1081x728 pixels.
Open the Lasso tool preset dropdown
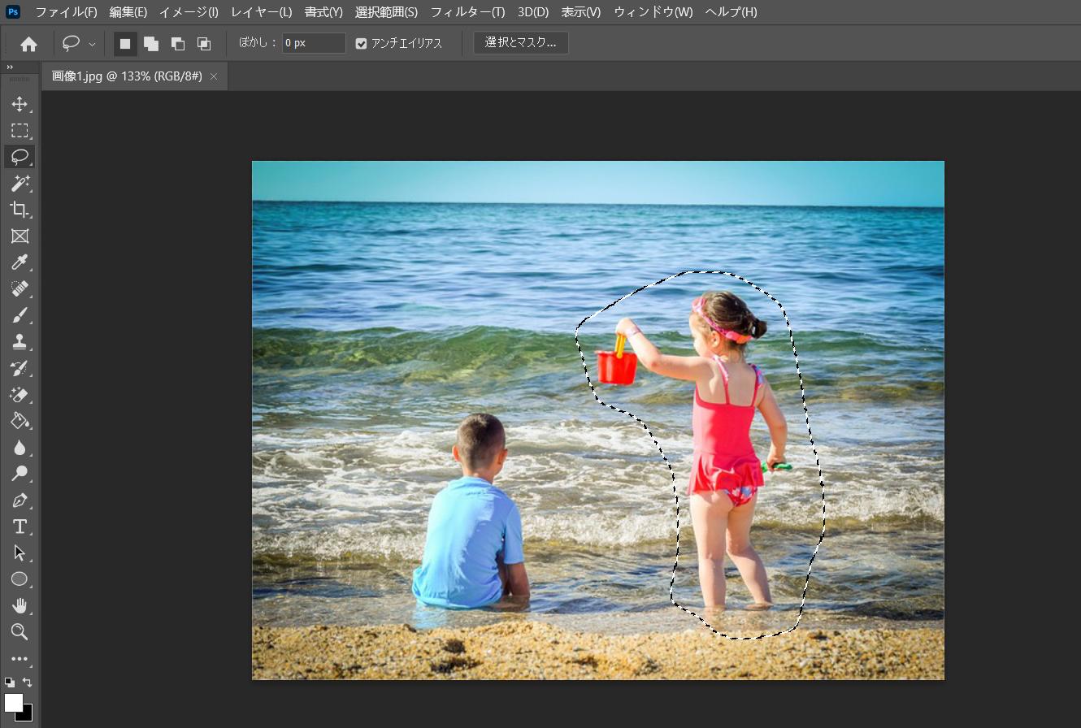(92, 44)
